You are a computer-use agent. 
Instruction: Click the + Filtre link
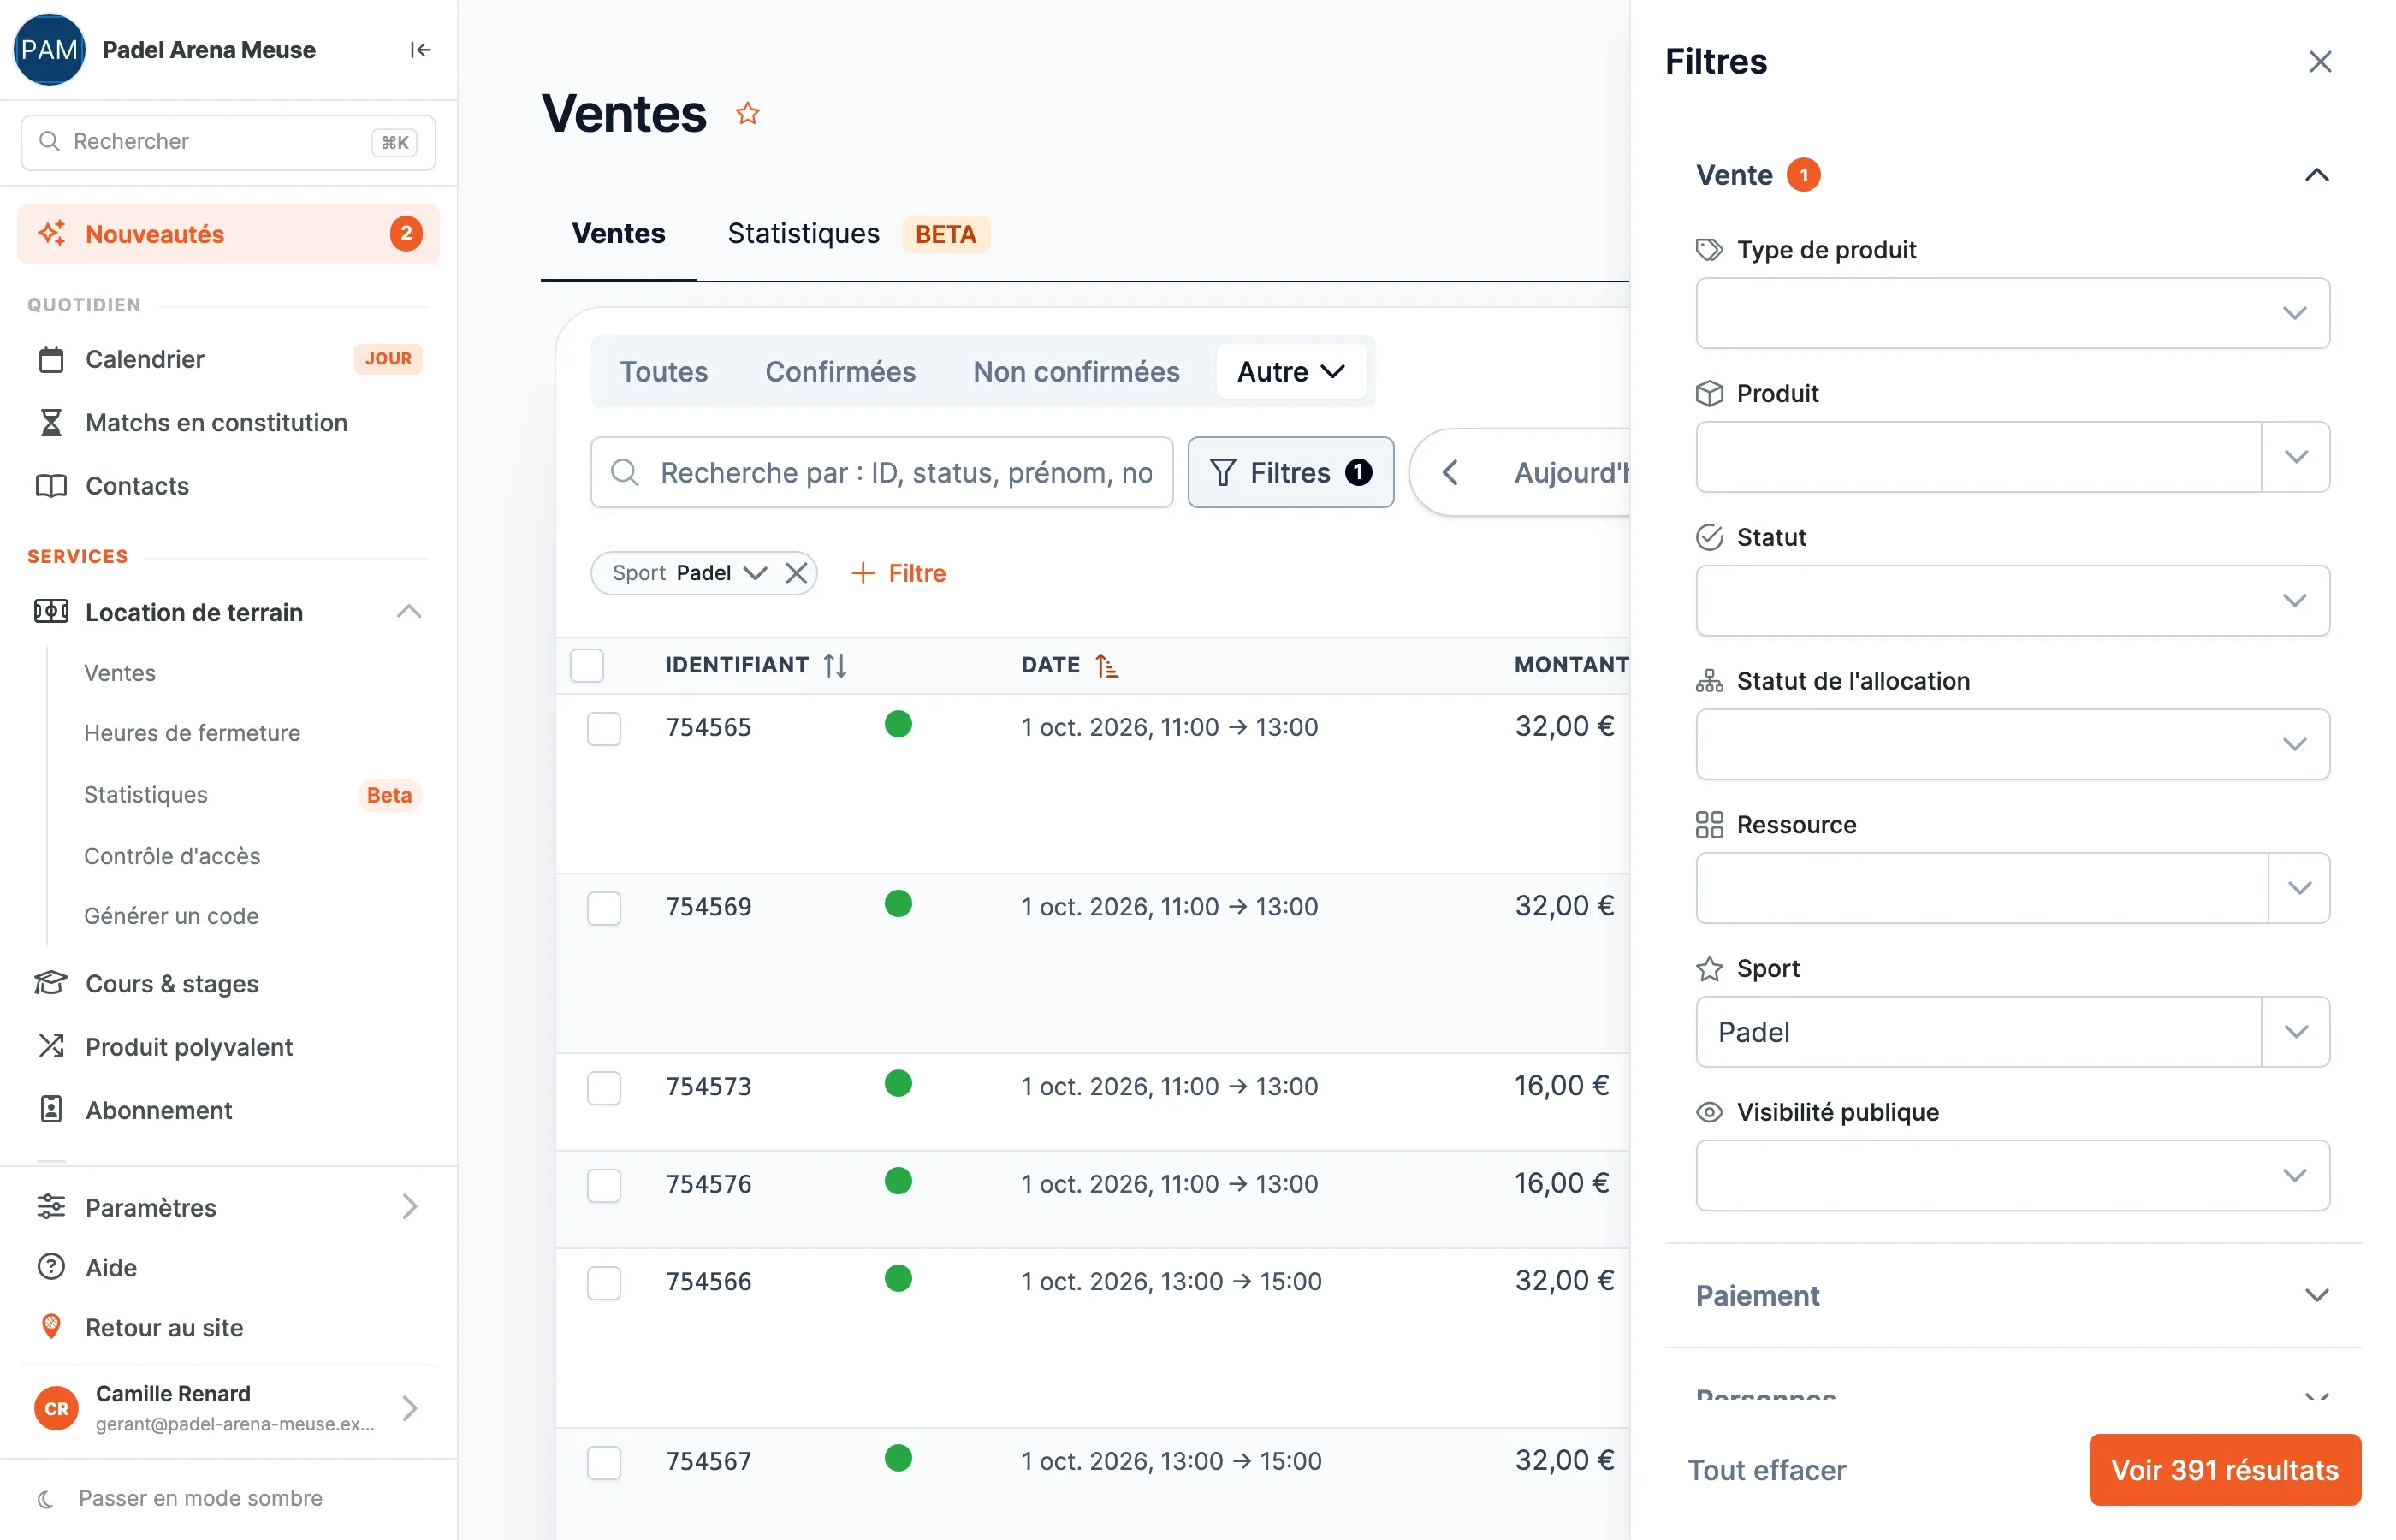point(898,573)
